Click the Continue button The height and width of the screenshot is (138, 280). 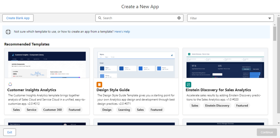267,132
